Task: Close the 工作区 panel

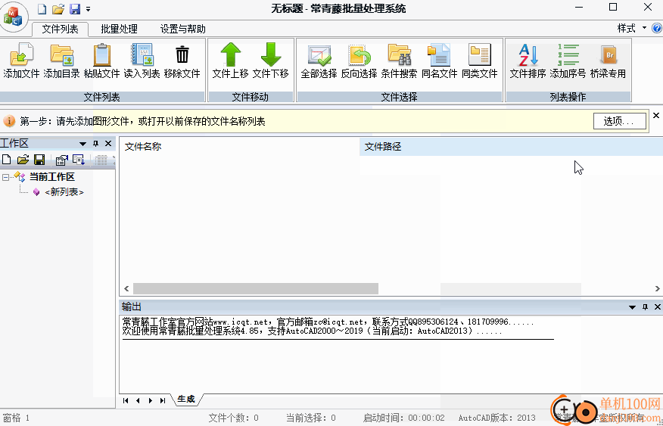Action: pyautogui.click(x=108, y=144)
